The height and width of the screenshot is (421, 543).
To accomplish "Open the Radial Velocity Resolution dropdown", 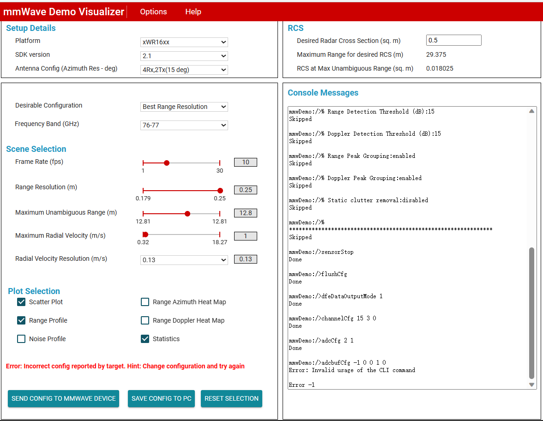I will (184, 260).
